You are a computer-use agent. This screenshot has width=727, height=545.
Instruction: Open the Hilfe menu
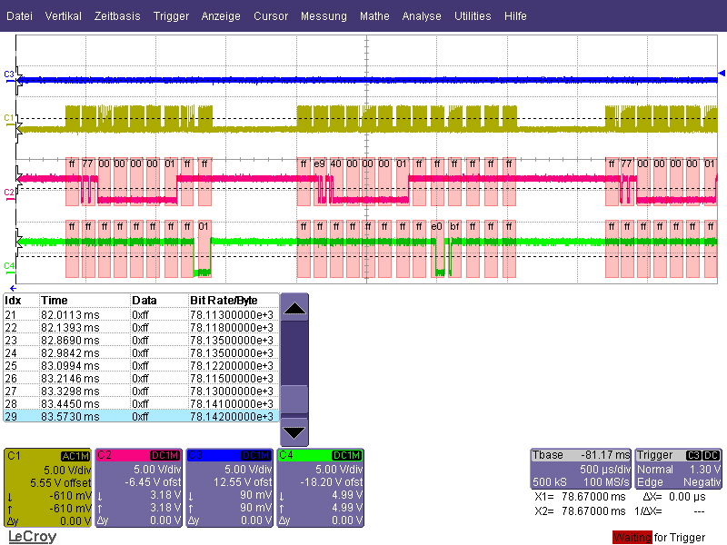point(515,16)
